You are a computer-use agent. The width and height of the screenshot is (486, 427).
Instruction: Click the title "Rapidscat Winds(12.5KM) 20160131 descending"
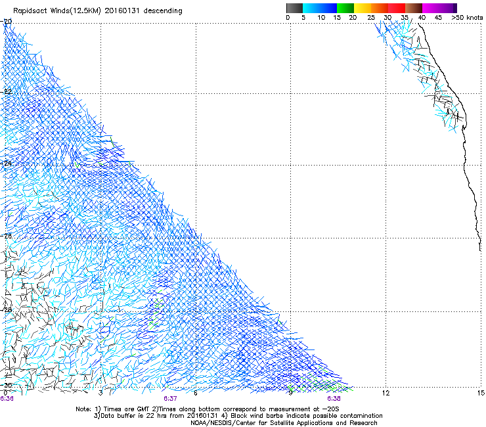[98, 11]
